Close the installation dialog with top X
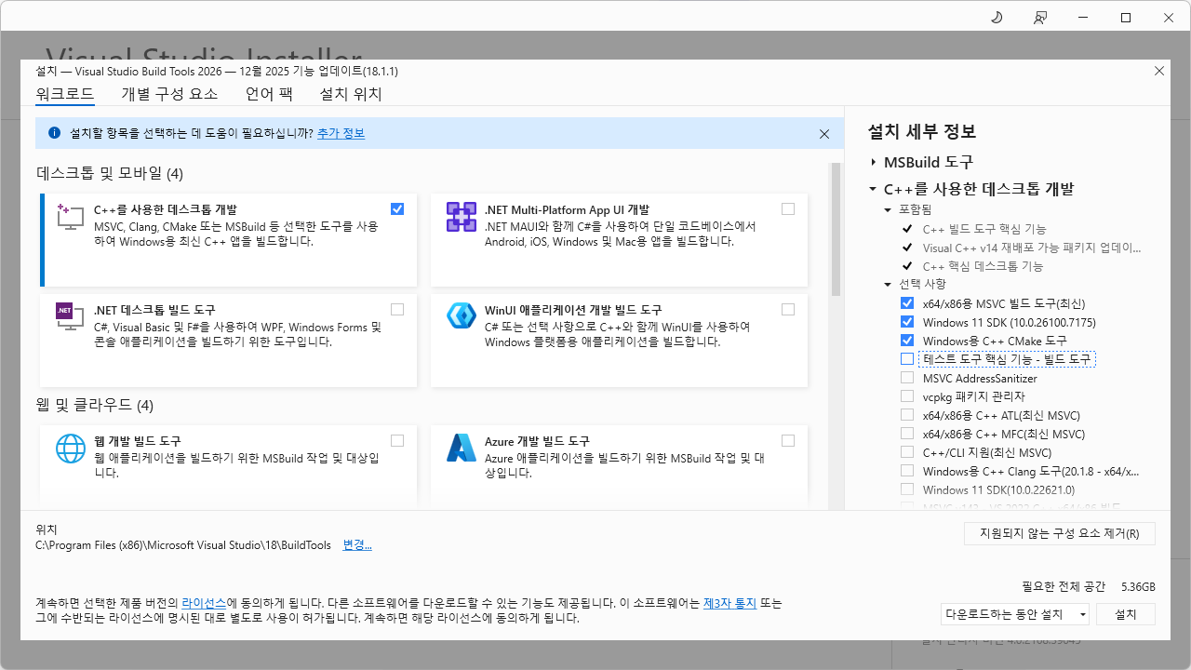 pyautogui.click(x=1159, y=71)
